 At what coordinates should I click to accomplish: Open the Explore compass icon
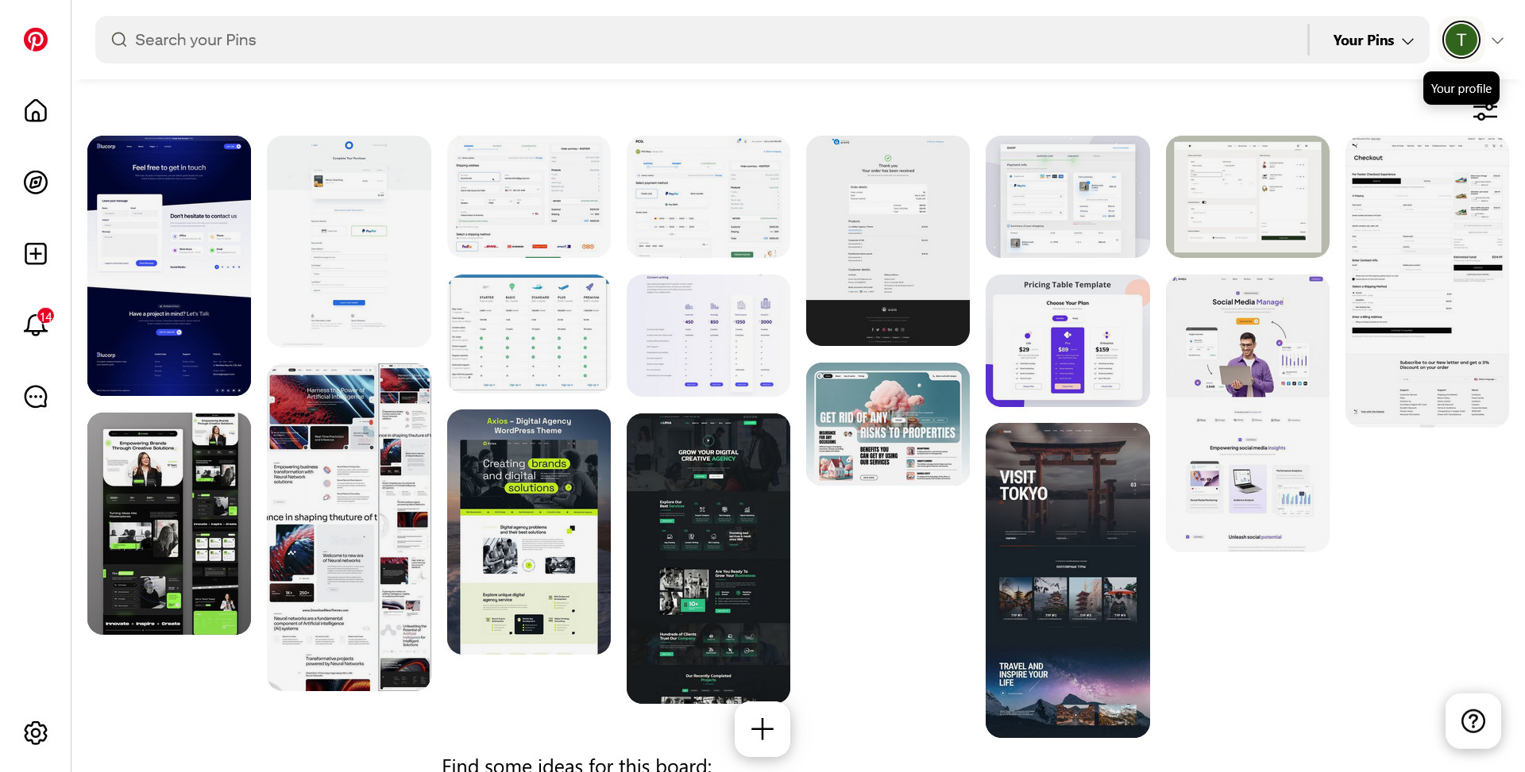(x=36, y=182)
